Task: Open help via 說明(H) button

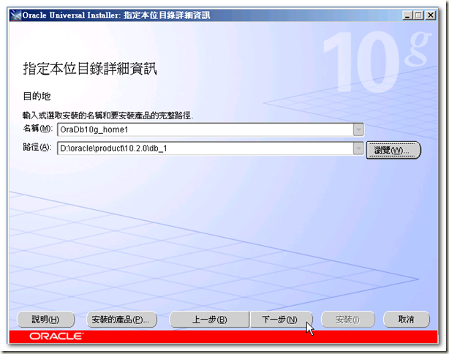Action: 46,320
